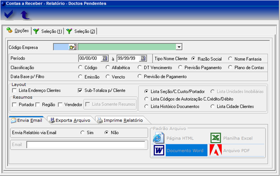Choose the Arquivo PDF file format
Screen dimensions: 280x176
216,151
